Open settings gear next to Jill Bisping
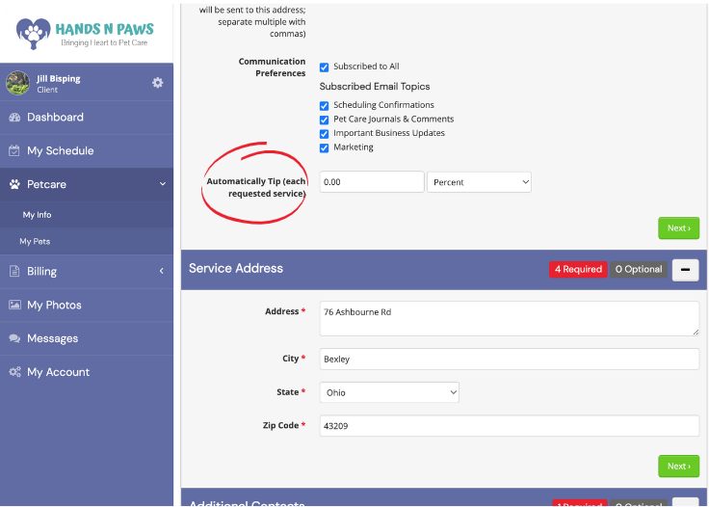This screenshot has height=507, width=709. pyautogui.click(x=157, y=83)
